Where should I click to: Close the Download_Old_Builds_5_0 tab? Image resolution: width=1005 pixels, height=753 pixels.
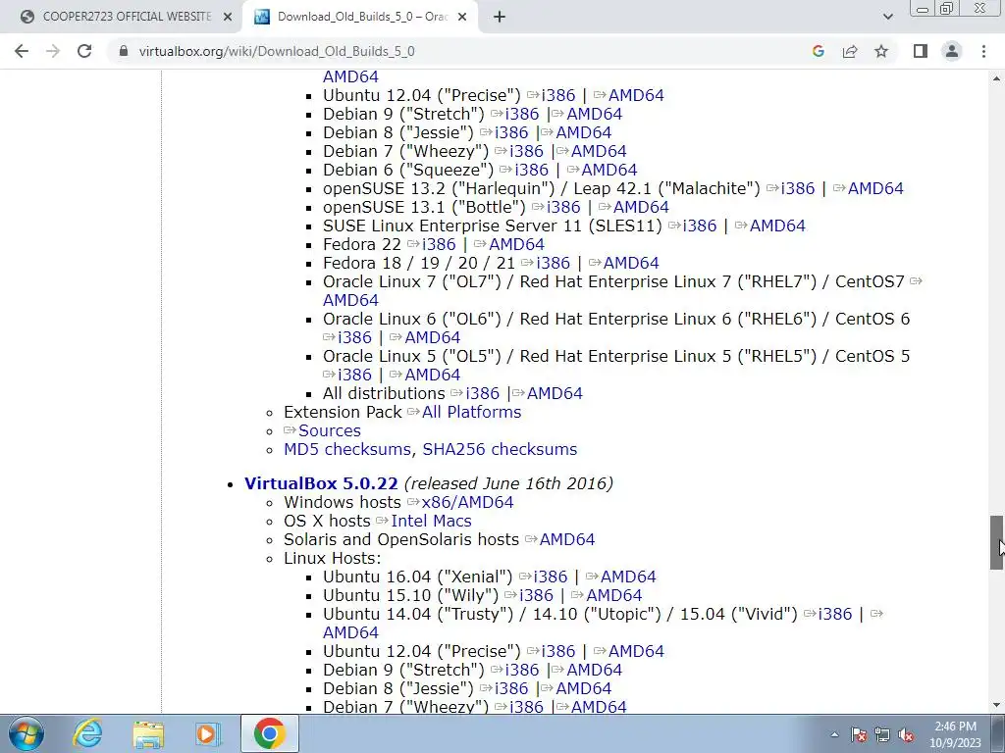(462, 18)
